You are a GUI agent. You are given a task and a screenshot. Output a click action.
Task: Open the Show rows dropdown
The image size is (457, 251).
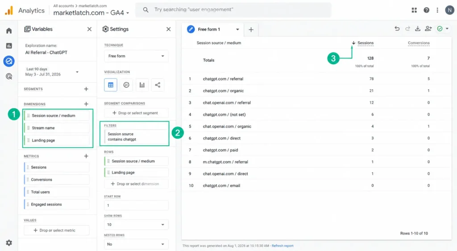click(x=136, y=225)
